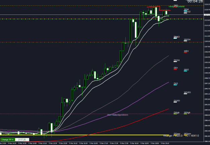Click the highlighted current price tag on the price axis
Viewport: 210px width, 145px height.
click(x=207, y=15)
